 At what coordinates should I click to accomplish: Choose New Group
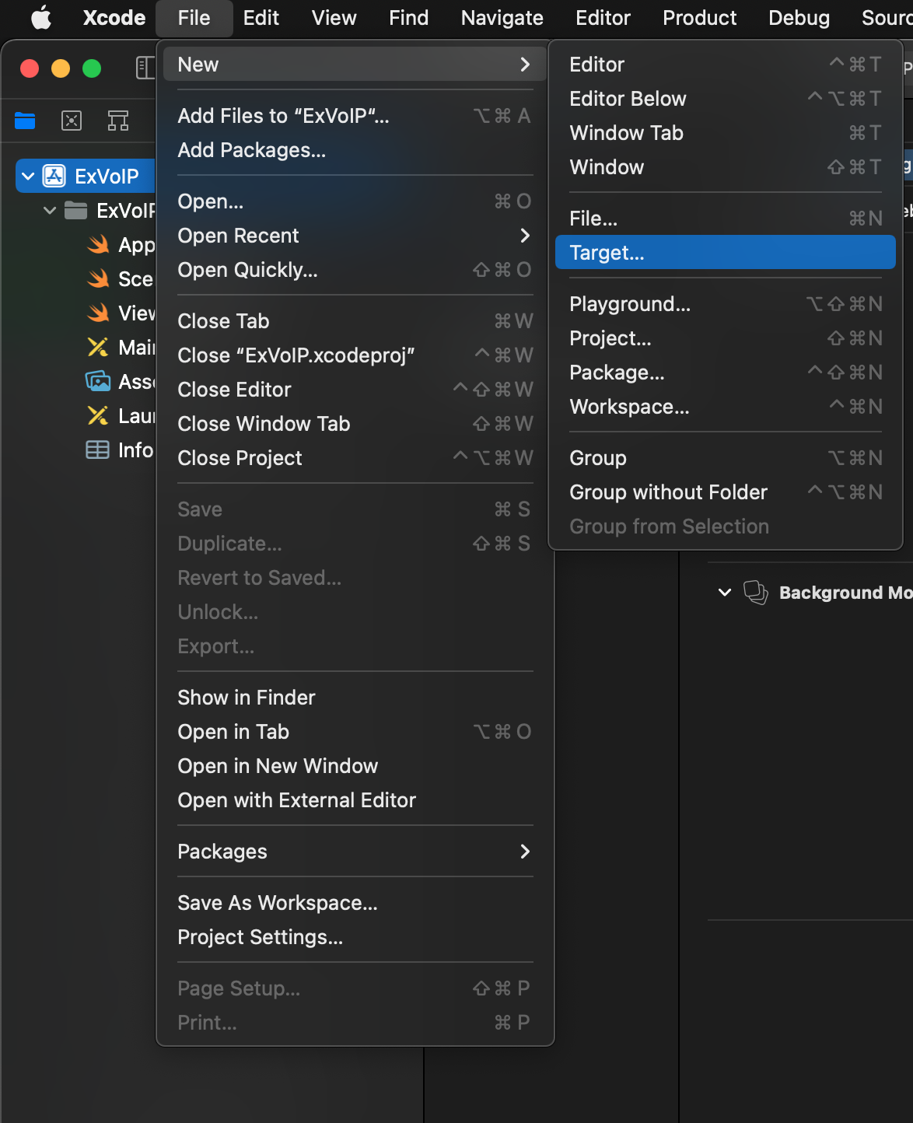(726, 458)
